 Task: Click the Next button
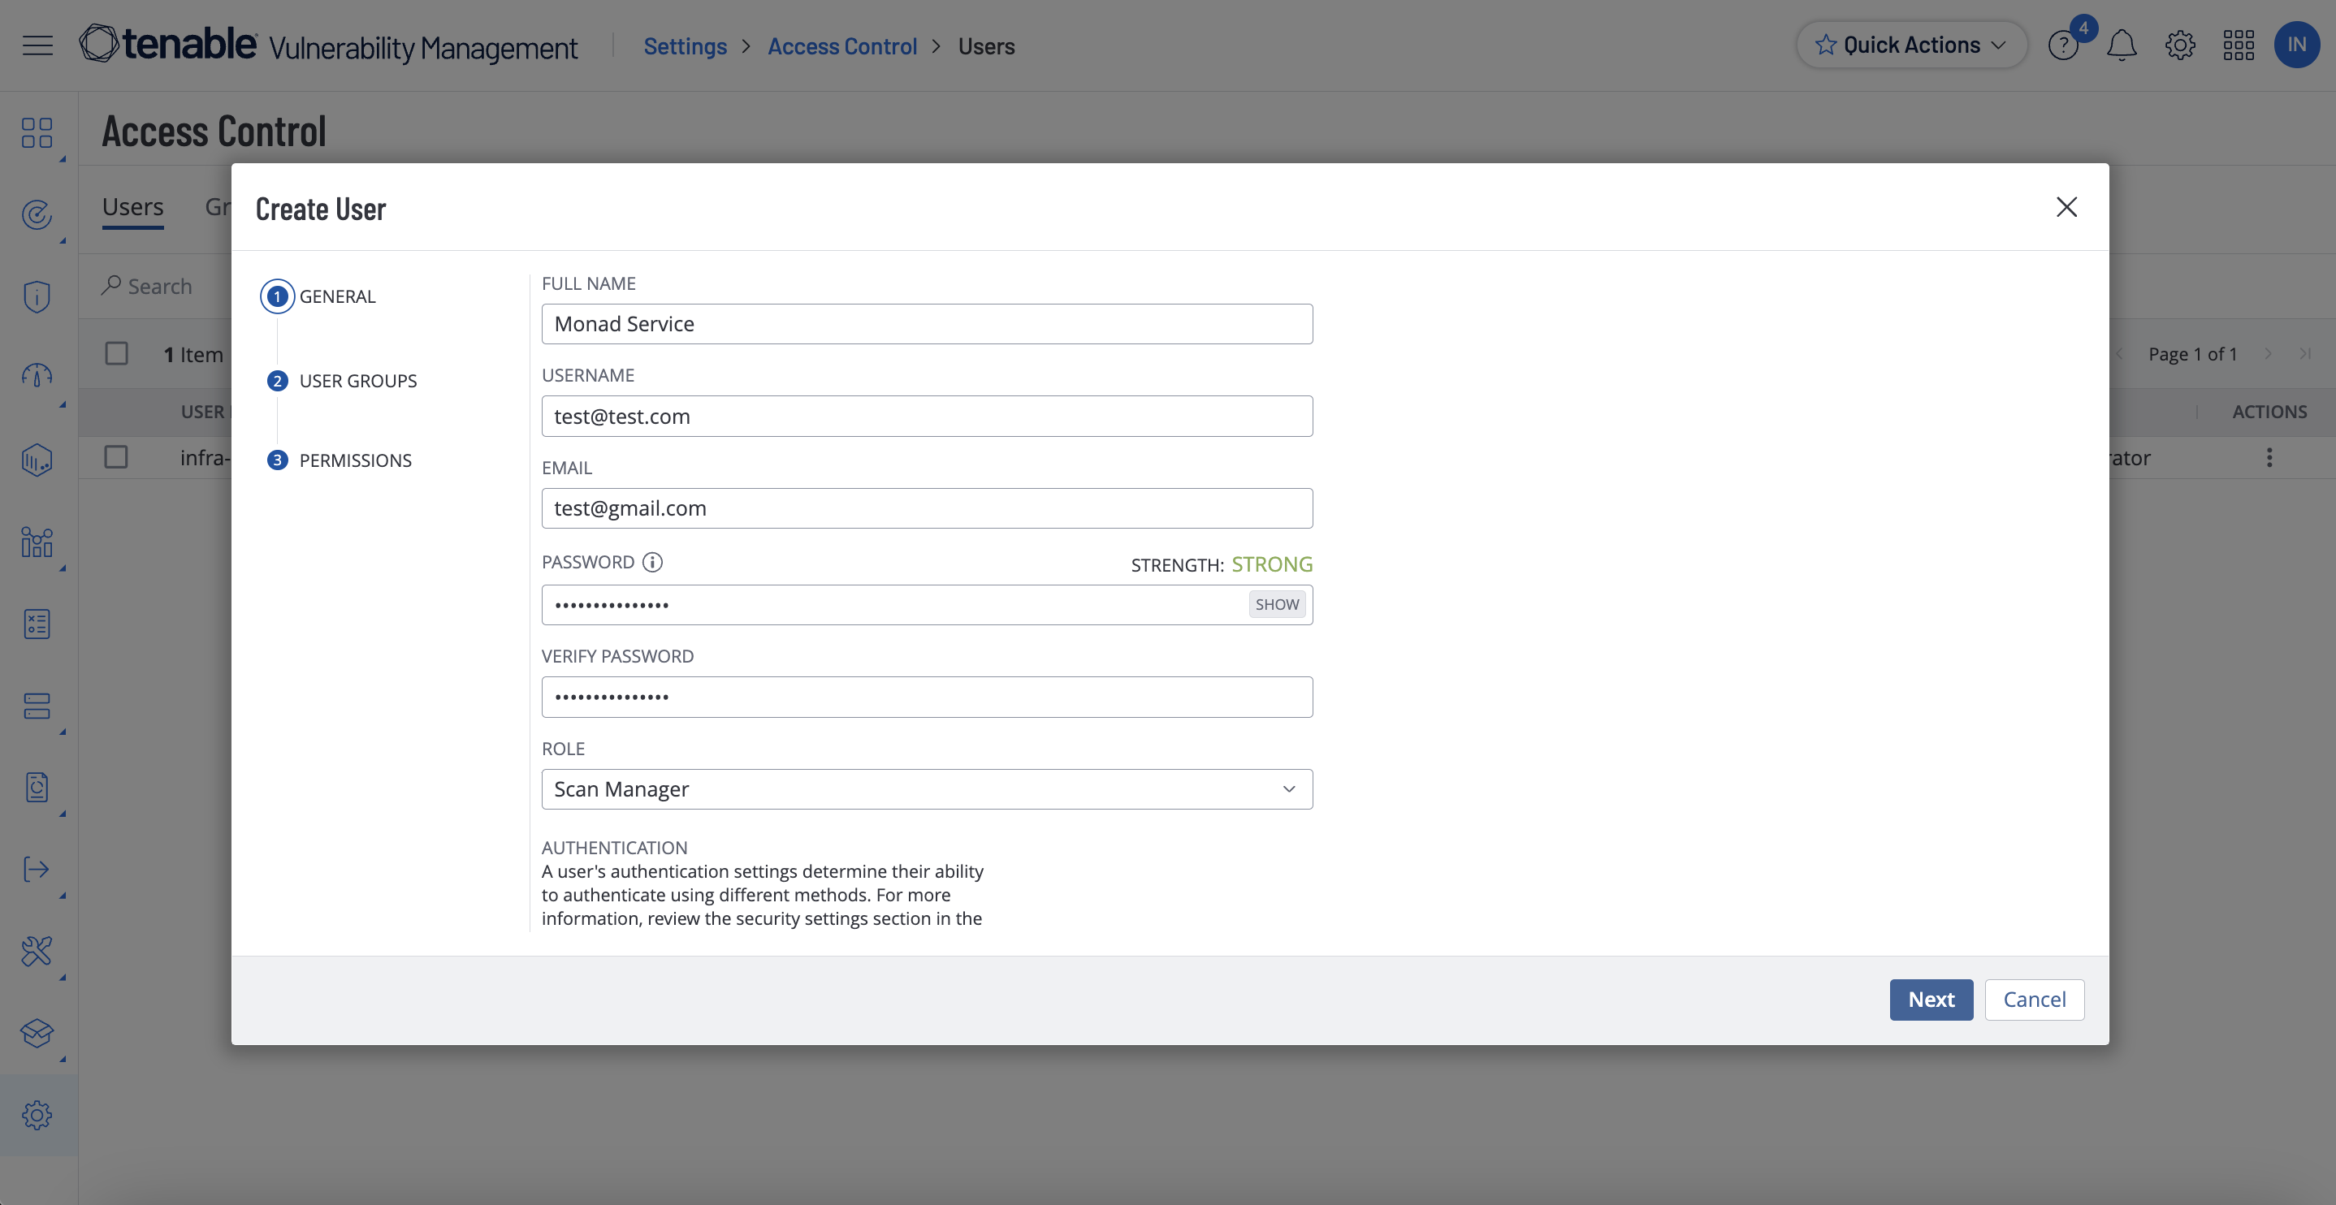tap(1931, 1000)
